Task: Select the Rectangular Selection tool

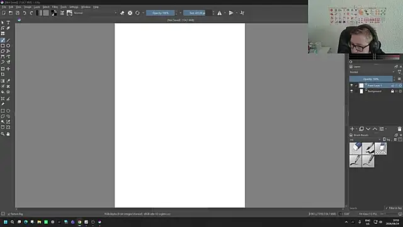Action: click(3, 111)
